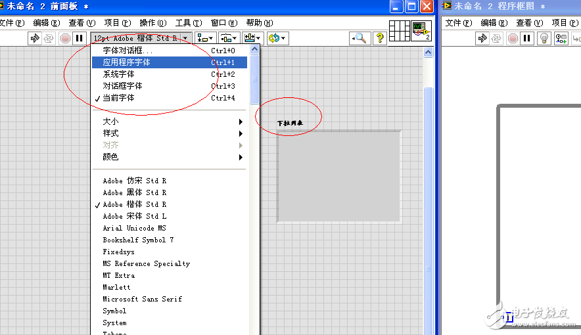This screenshot has width=581, height=335.
Task: Click Pause in block diagram toolbar
Action: click(x=526, y=38)
